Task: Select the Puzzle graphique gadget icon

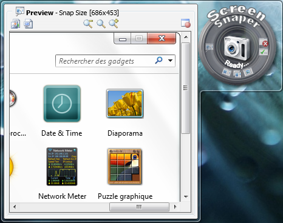Action: (125, 167)
